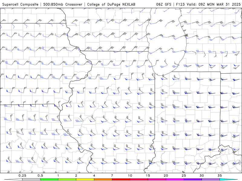Click the magenta 20–25 color bar segment
Image resolution: width=242 pixels, height=181 pixels.
(x=175, y=179)
